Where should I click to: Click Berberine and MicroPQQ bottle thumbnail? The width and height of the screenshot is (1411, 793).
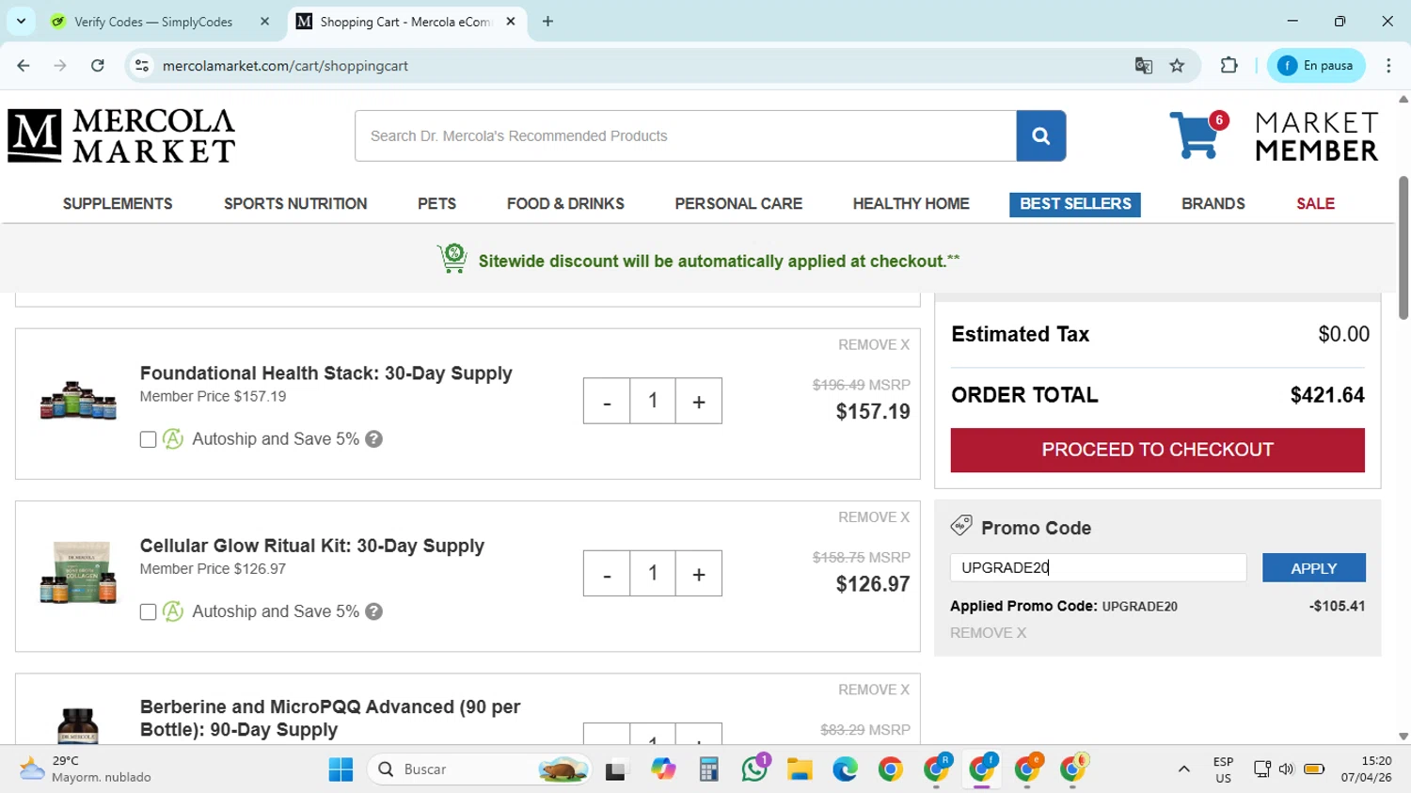click(x=78, y=725)
